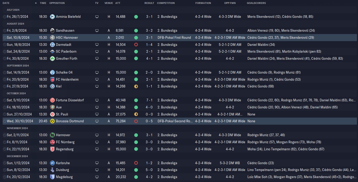The height and width of the screenshot is (182, 358).
Task: Open the Fortuna Düsseldorf team link
Action: (x=70, y=100)
